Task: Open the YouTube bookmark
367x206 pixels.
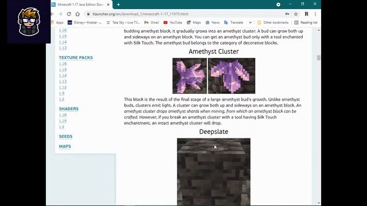Action: click(x=173, y=22)
